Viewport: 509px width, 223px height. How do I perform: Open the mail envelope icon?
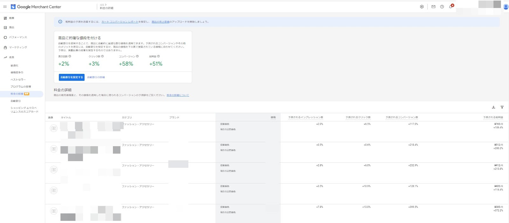click(433, 7)
